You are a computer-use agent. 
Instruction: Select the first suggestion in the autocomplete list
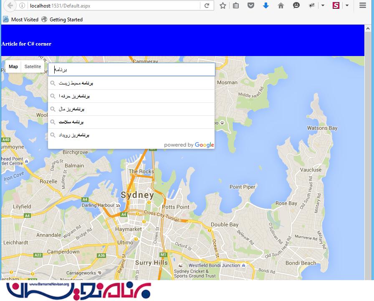[x=131, y=83]
